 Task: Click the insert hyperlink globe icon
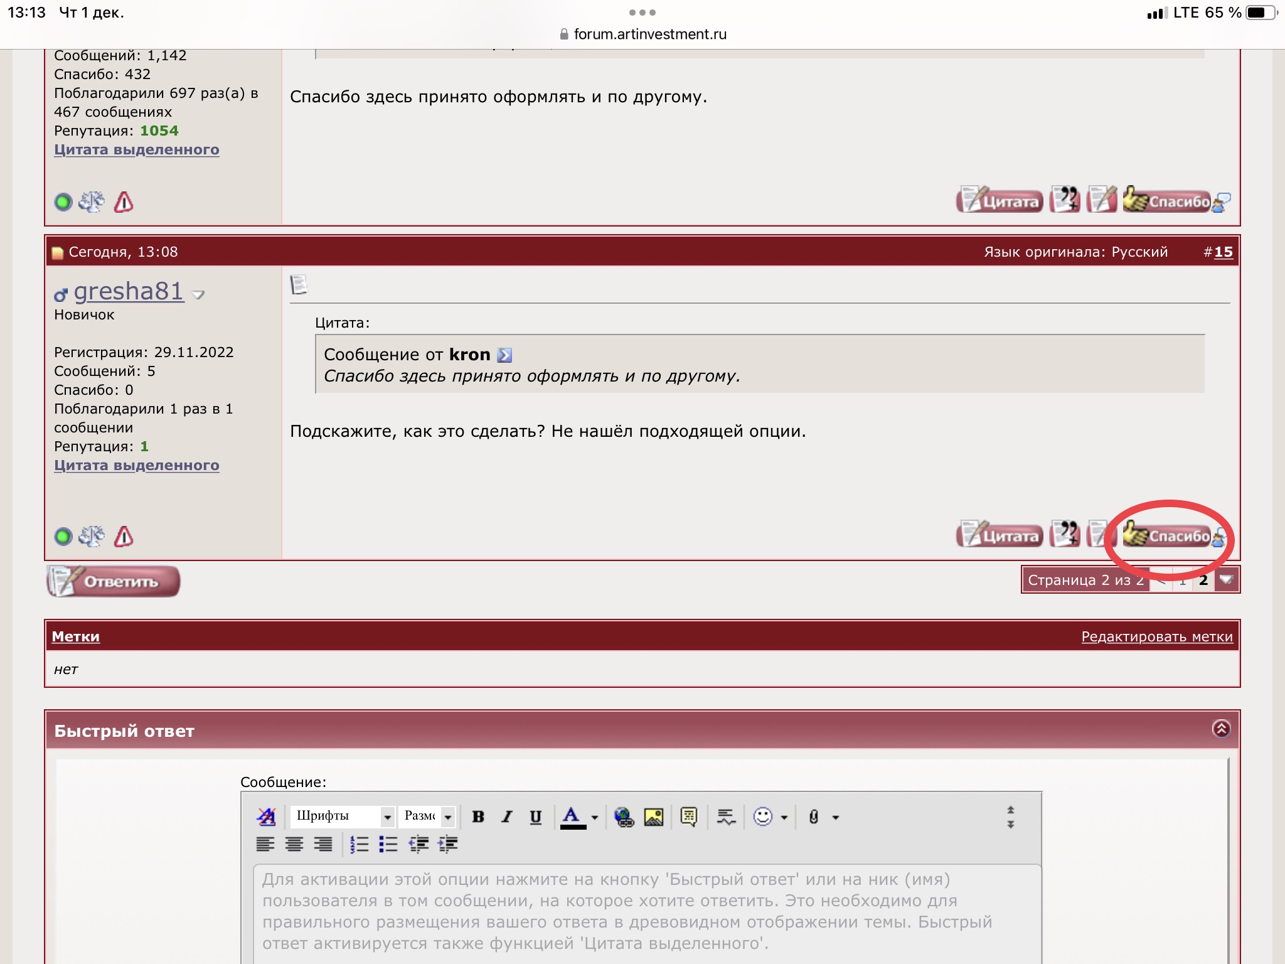[624, 817]
